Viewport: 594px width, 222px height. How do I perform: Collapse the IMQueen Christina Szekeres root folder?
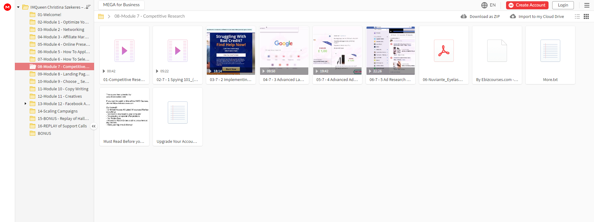click(x=18, y=7)
